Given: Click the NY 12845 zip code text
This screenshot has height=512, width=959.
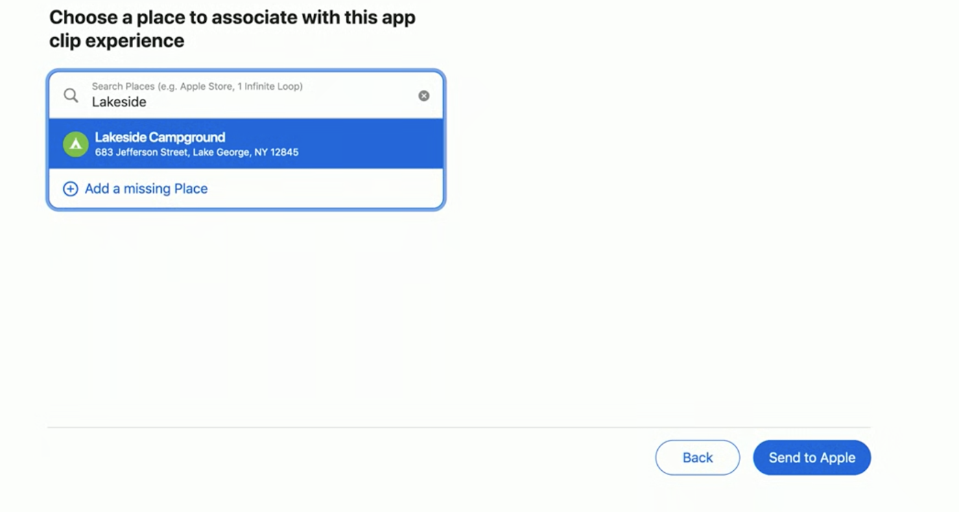Looking at the screenshot, I should coord(276,152).
